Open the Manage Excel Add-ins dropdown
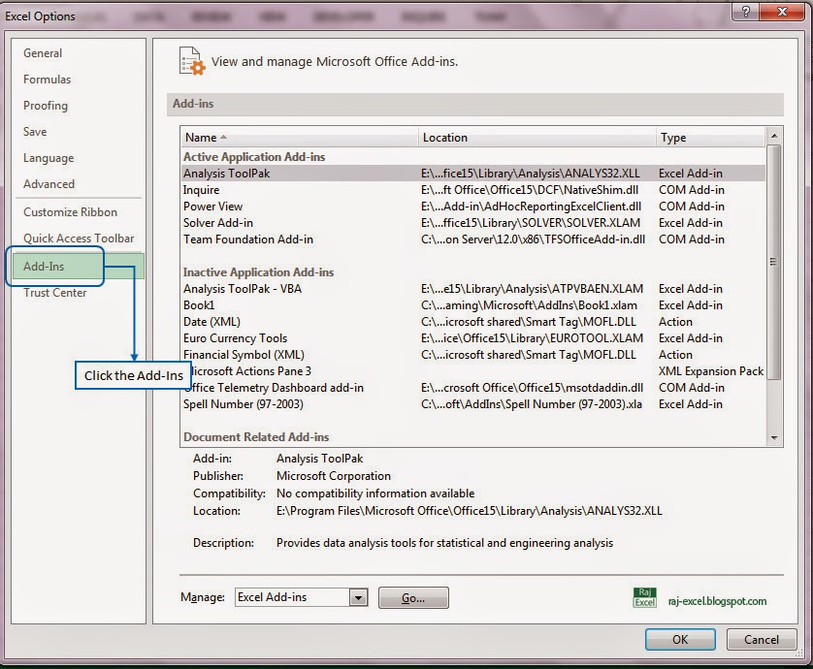 (x=358, y=597)
